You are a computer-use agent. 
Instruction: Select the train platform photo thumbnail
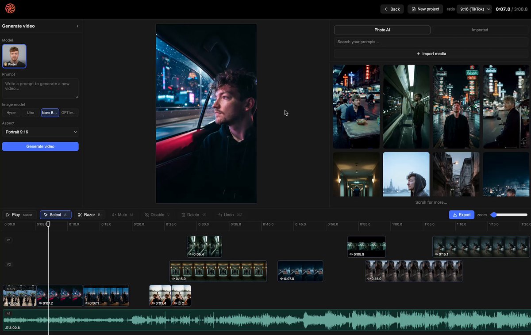[406, 107]
